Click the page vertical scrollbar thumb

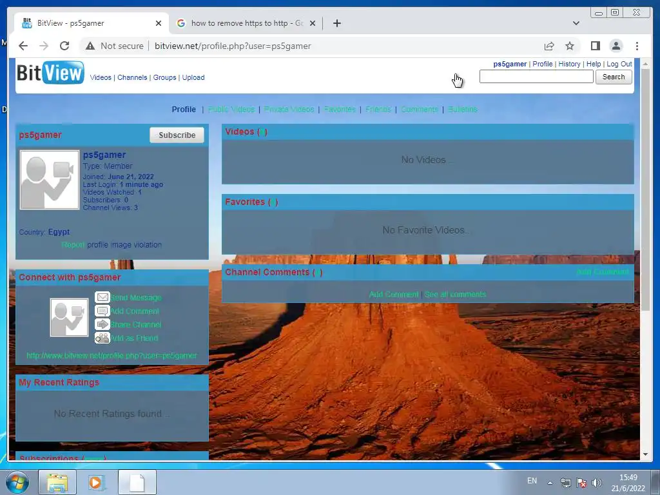pyautogui.click(x=645, y=191)
